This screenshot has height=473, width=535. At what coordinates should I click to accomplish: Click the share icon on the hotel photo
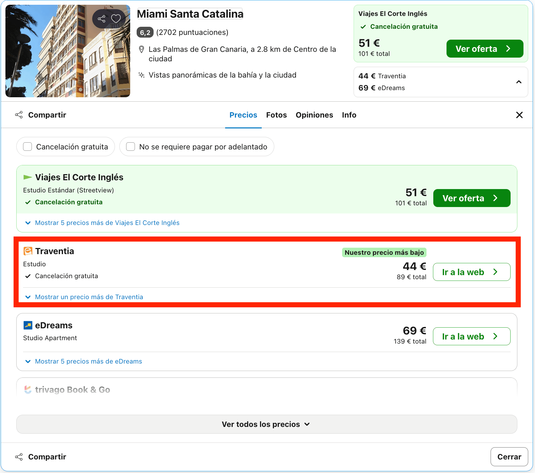click(101, 19)
